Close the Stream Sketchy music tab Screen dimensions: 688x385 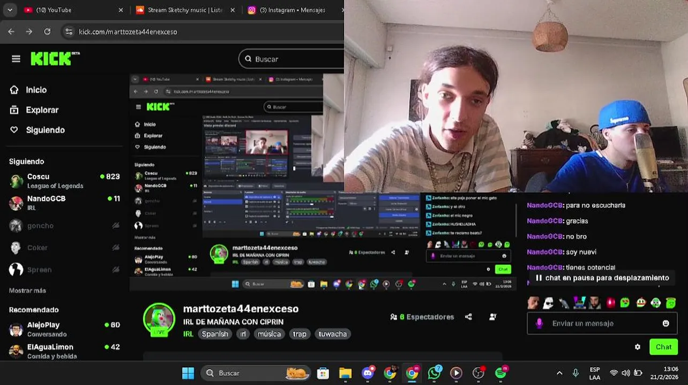232,10
